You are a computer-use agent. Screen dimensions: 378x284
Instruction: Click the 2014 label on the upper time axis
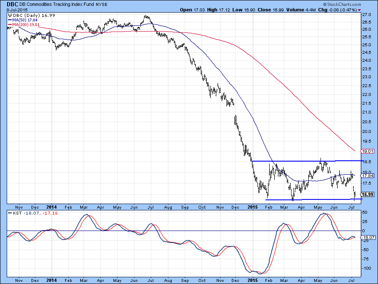tap(51, 207)
